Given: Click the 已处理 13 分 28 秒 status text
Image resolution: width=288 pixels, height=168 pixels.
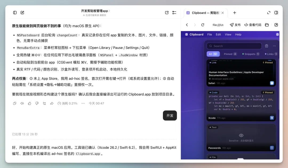Looking at the screenshot, I should [x=25, y=134].
